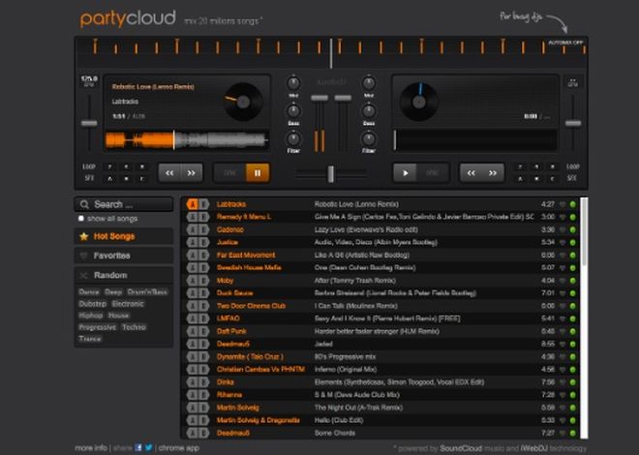Click in the Search songs field
Screen dimensions: 639x455
coord(124,204)
